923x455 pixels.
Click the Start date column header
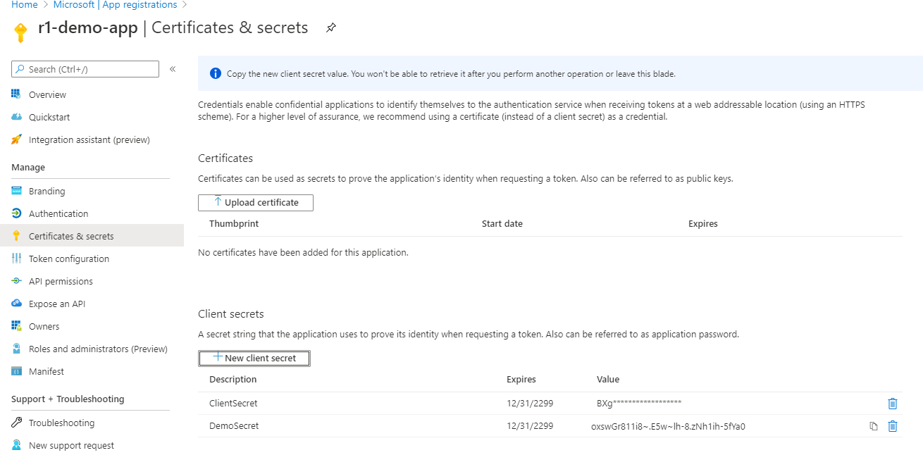[x=502, y=223]
